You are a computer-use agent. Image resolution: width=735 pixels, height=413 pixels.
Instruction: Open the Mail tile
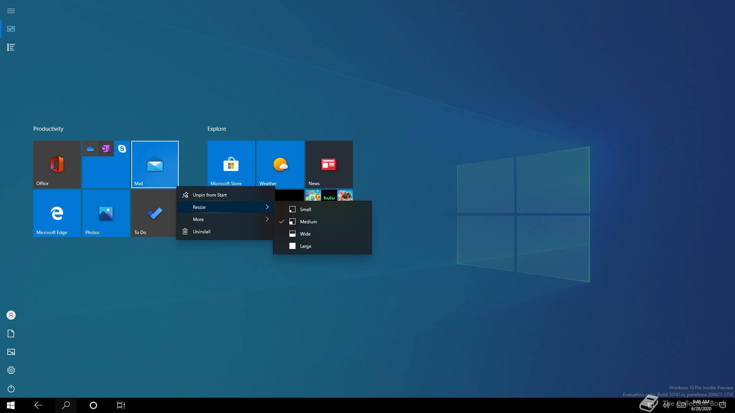pyautogui.click(x=155, y=164)
